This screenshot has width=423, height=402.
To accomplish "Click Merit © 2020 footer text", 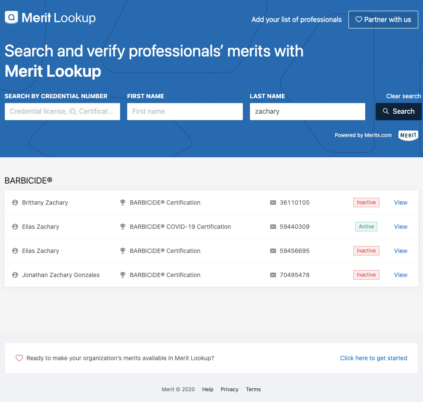I will (x=178, y=390).
